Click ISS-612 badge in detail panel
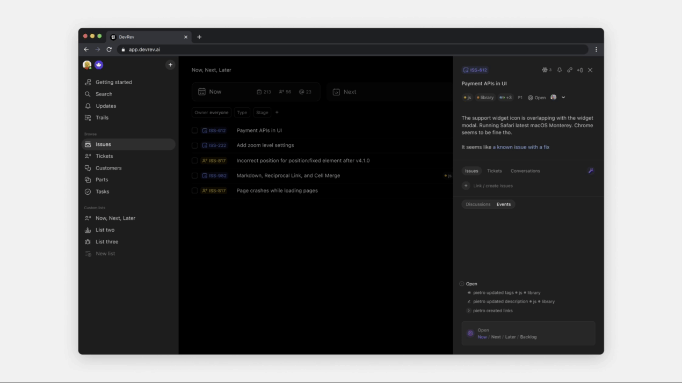Screen dimensions: 682x383 tap(475, 70)
